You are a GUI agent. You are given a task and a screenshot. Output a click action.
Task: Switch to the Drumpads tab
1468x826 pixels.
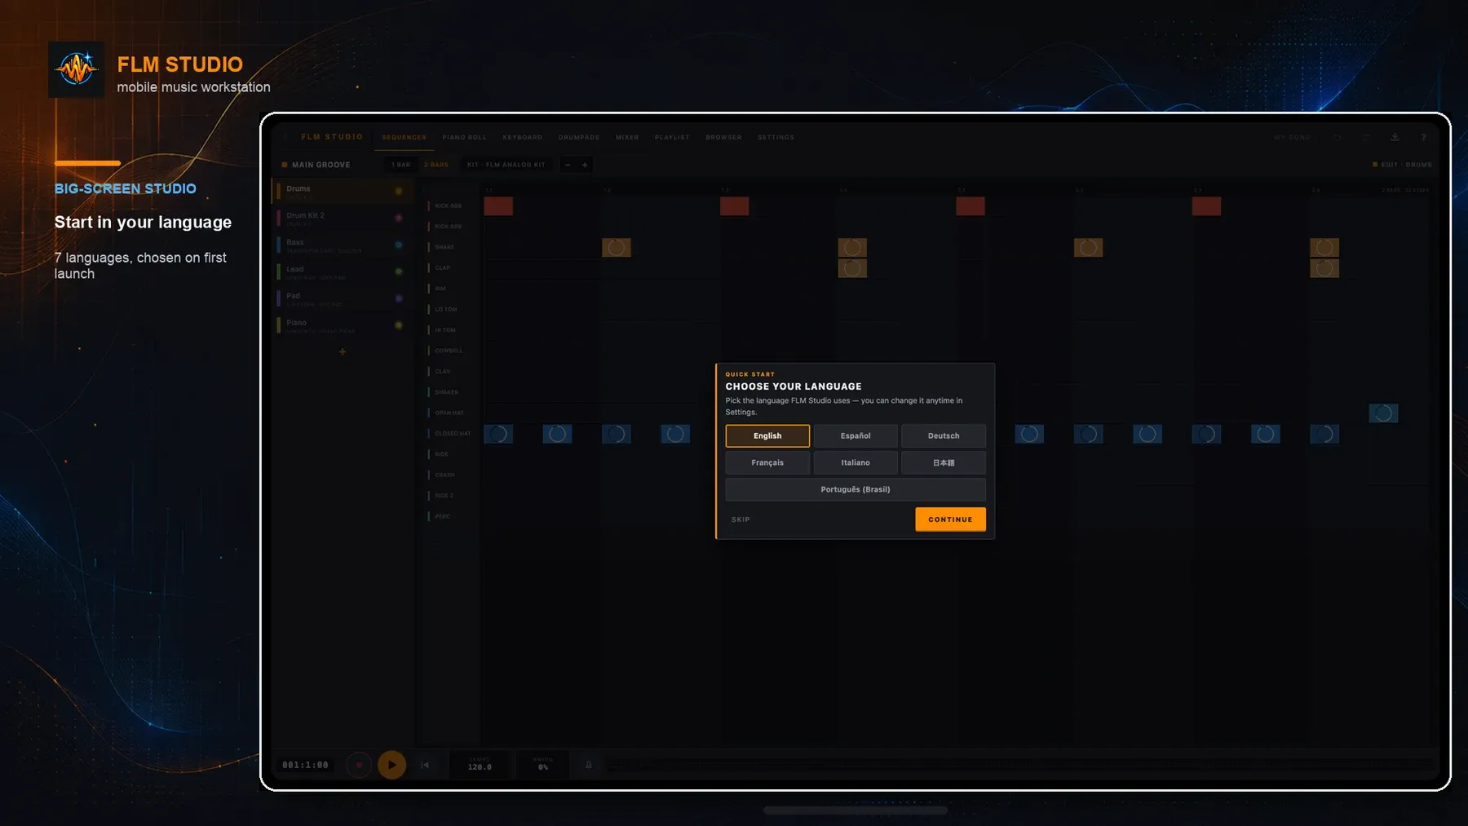tap(579, 137)
